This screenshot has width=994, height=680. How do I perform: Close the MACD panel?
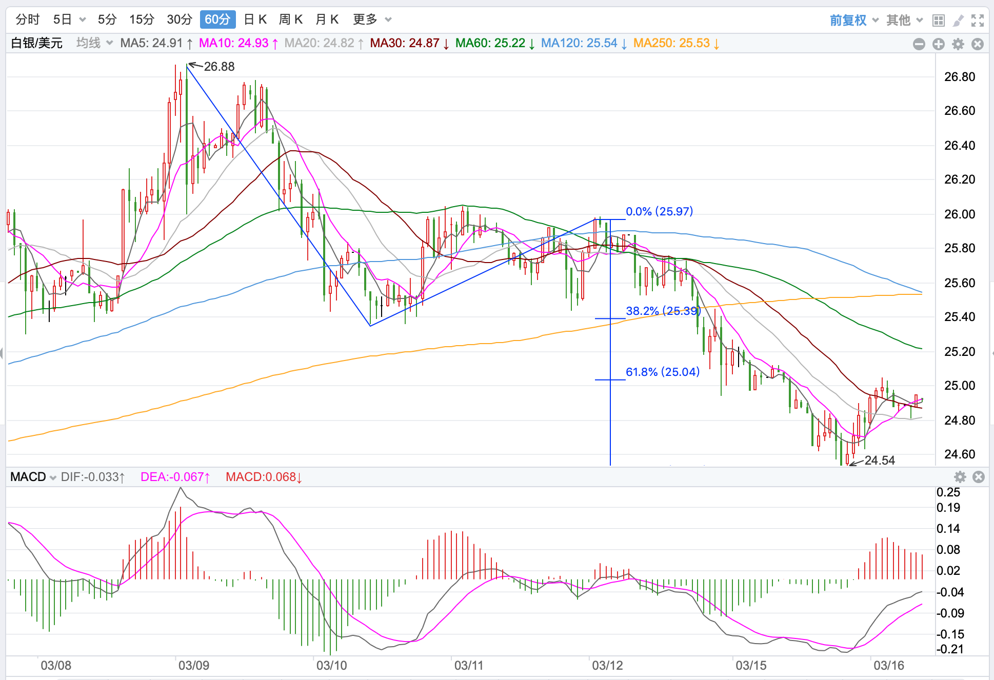(x=979, y=477)
